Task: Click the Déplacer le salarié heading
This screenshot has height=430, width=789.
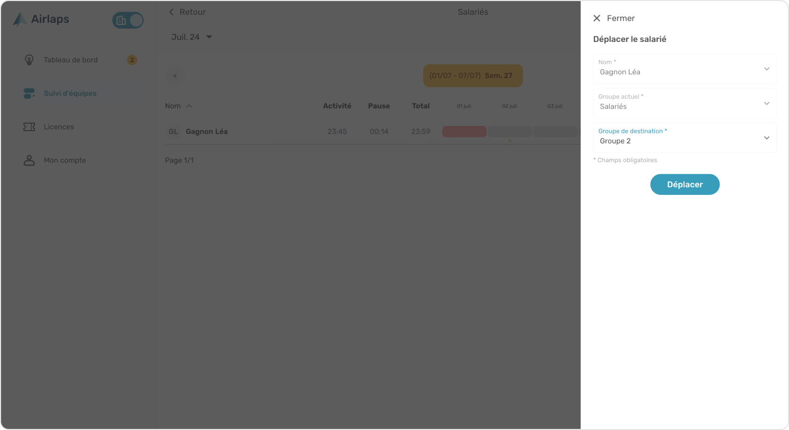Action: [x=630, y=39]
